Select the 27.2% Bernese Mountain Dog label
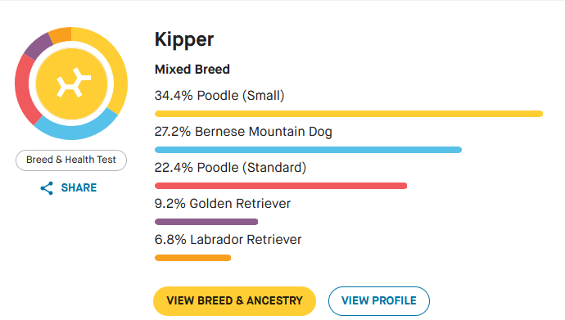The image size is (565, 320). tap(243, 132)
